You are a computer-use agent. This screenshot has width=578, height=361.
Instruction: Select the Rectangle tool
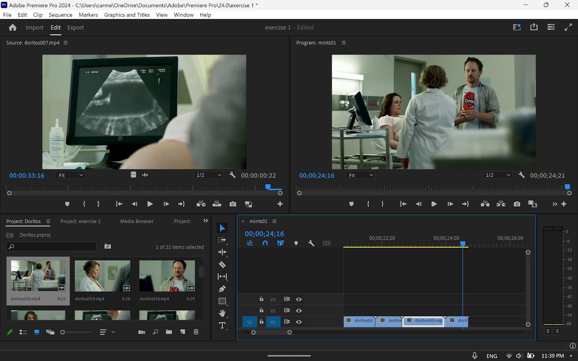(222, 301)
